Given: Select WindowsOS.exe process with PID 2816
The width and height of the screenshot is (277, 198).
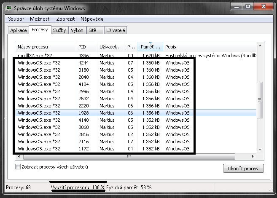Looking at the screenshot, I should (x=136, y=134).
